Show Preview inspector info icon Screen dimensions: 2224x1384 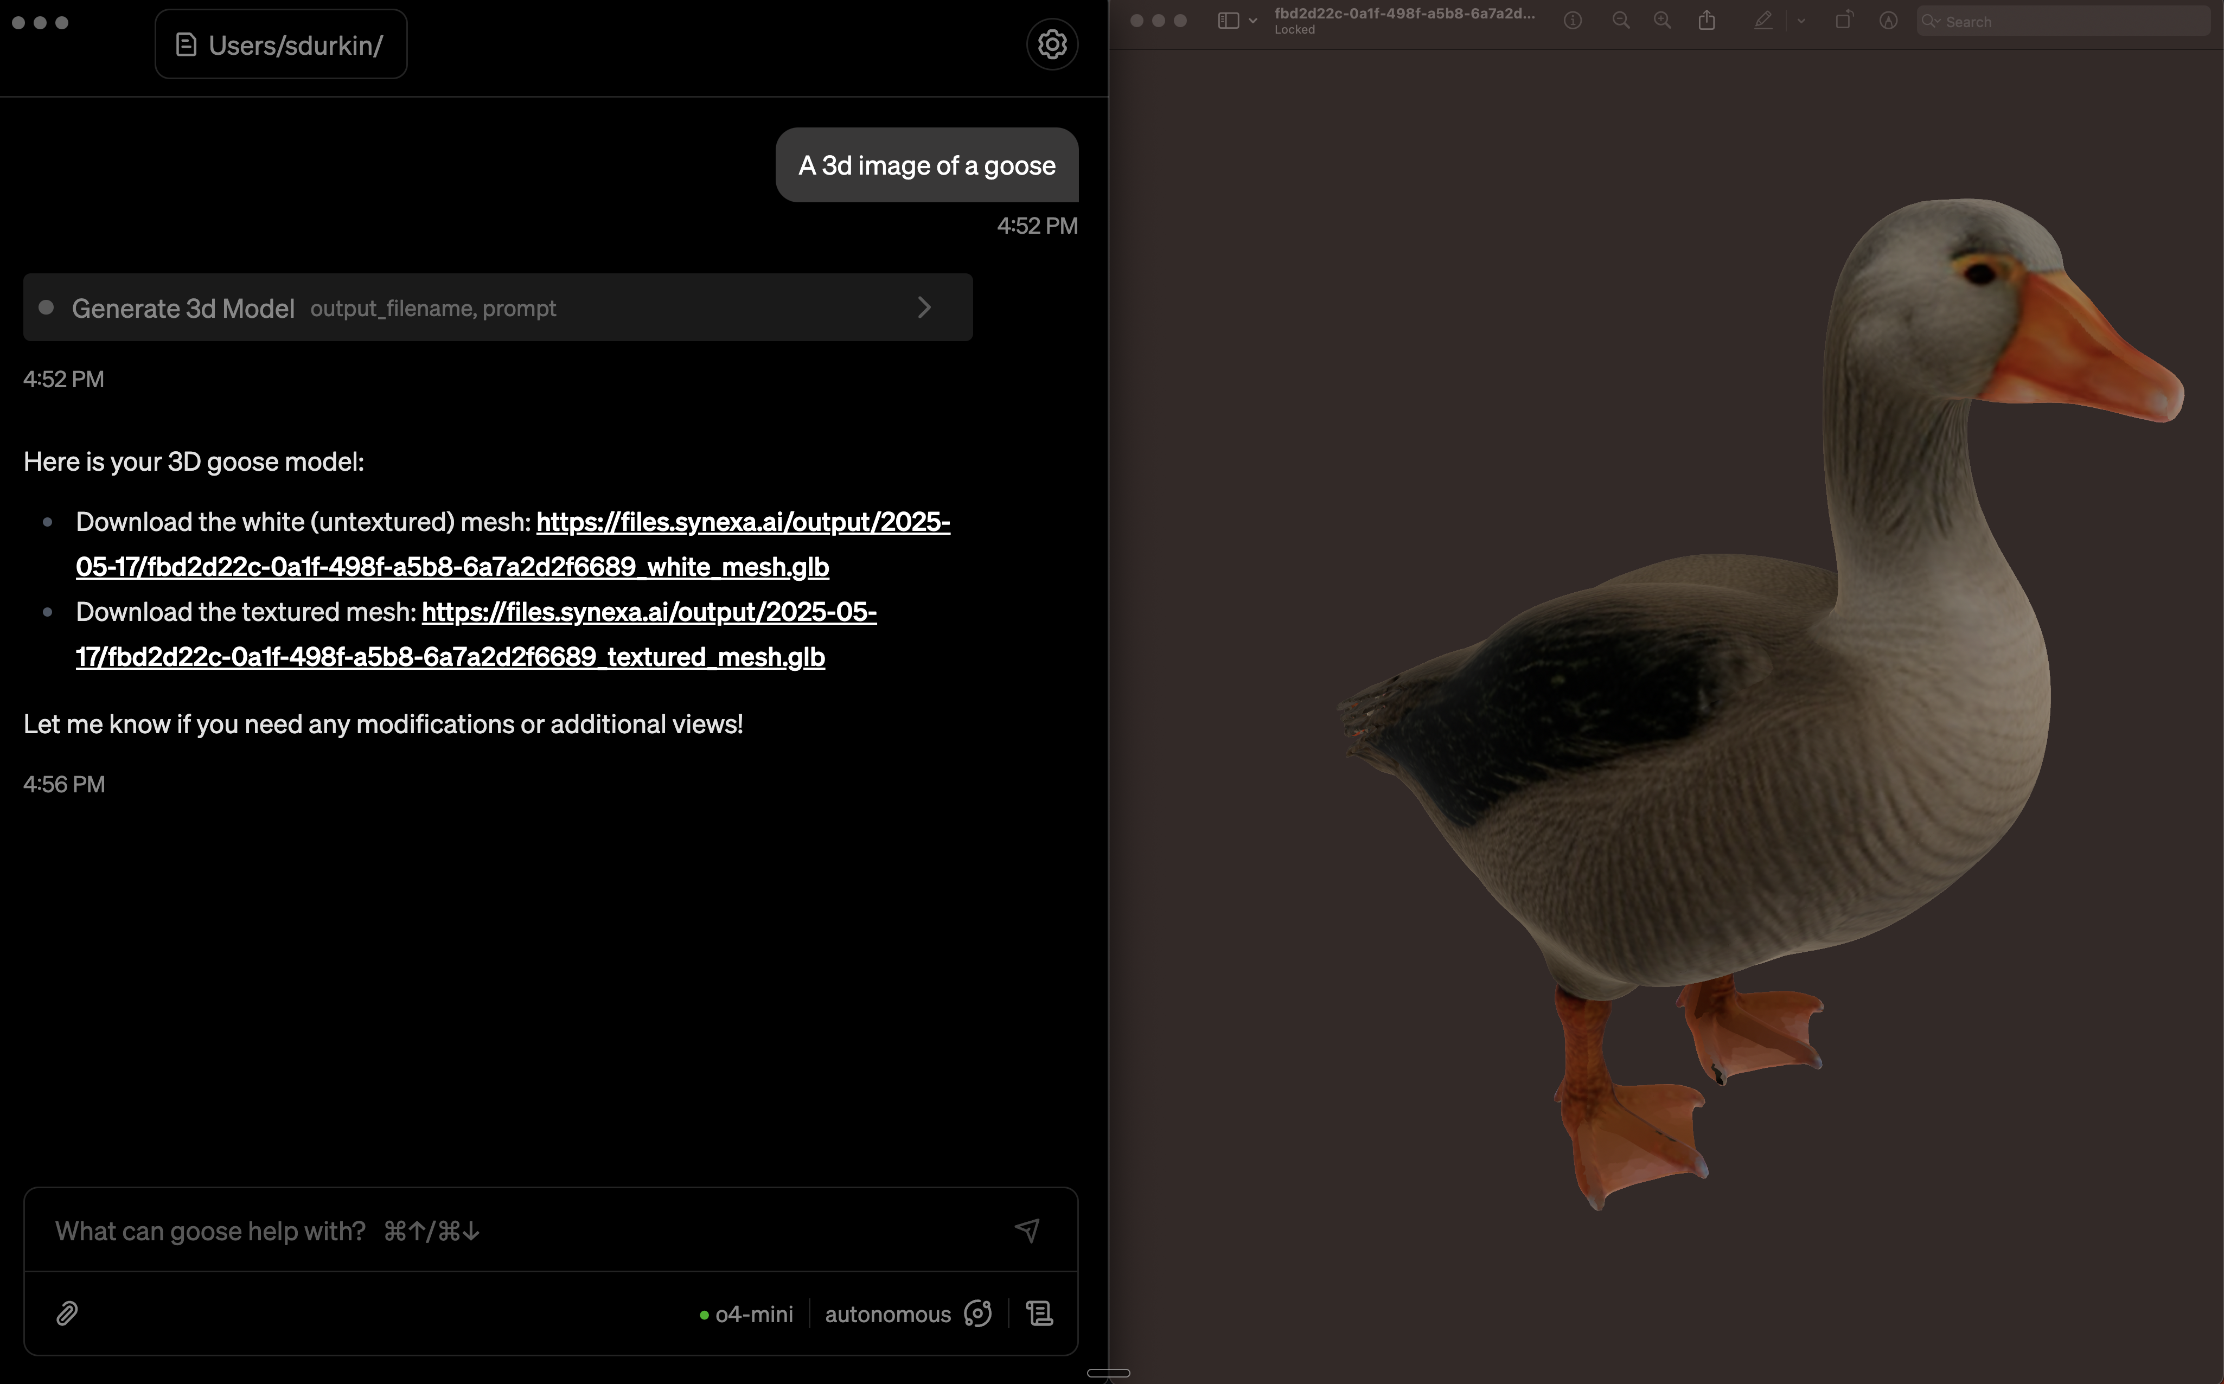point(1573,21)
